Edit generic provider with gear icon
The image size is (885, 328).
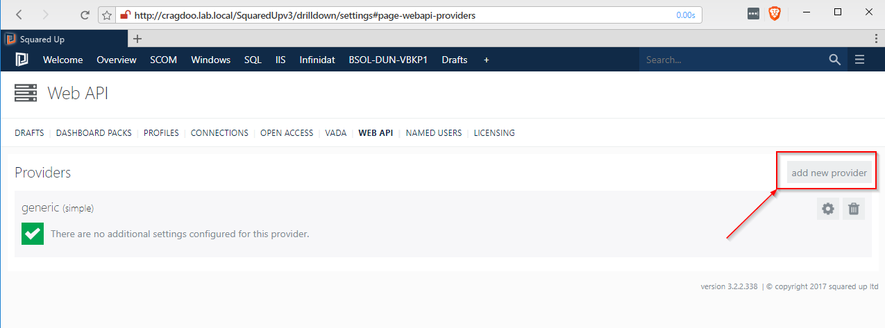click(x=828, y=209)
